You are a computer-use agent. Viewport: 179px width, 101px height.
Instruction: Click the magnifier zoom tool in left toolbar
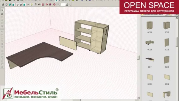(x=2, y=26)
